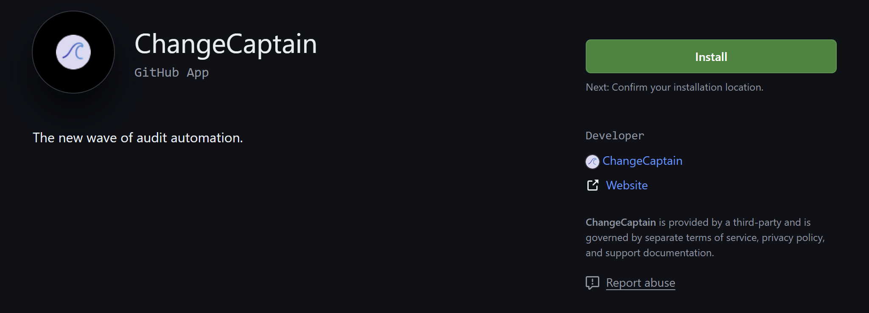Open the developer Website link
869x313 pixels.
(x=626, y=186)
